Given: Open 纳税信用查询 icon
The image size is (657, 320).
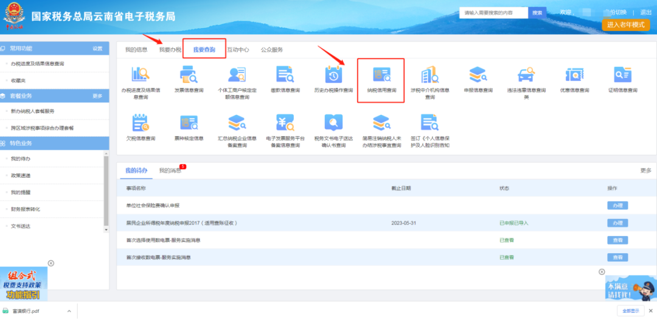Looking at the screenshot, I should pyautogui.click(x=381, y=75).
